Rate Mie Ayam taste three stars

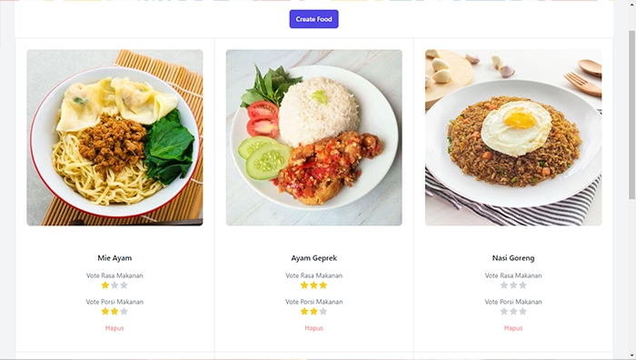124,285
